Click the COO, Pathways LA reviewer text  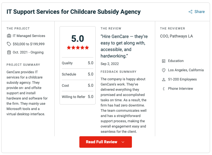176,36
